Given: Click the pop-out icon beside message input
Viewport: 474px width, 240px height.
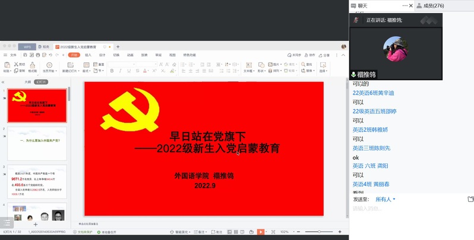Looking at the screenshot, I should (470, 199).
